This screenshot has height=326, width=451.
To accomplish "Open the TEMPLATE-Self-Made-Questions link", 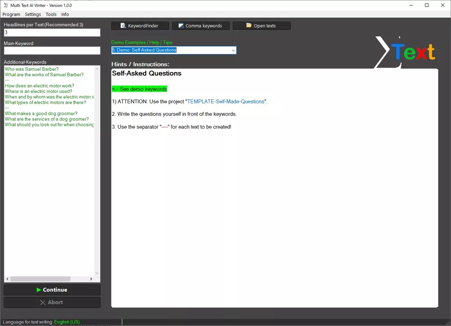I will pos(225,102).
